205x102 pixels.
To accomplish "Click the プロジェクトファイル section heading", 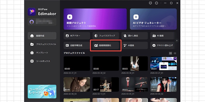I will pos(74,53).
